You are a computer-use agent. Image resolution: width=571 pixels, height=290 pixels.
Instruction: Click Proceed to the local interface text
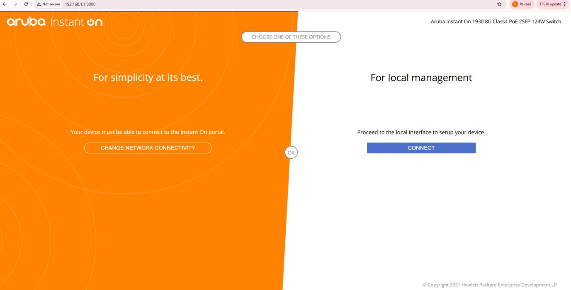[x=421, y=133]
